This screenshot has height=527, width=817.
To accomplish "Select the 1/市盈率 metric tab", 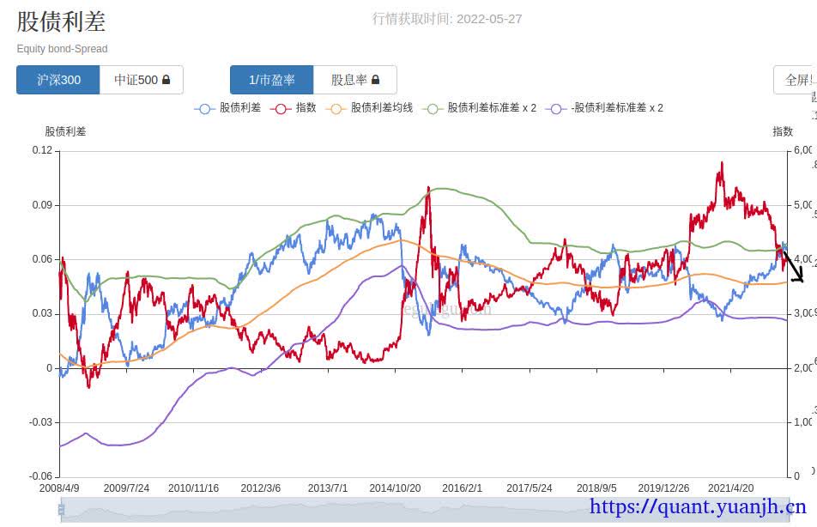I will tap(271, 80).
